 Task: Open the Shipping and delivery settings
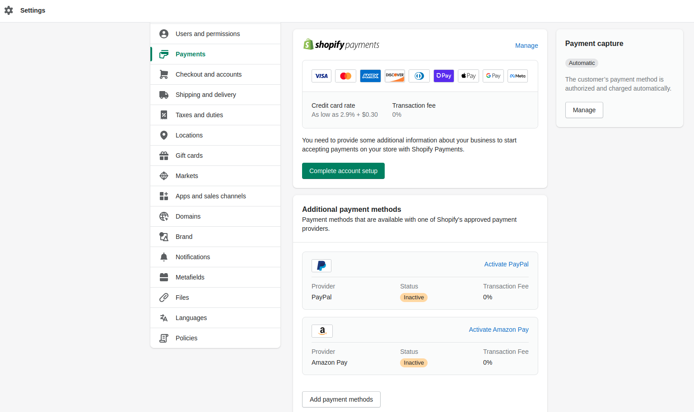pos(205,95)
